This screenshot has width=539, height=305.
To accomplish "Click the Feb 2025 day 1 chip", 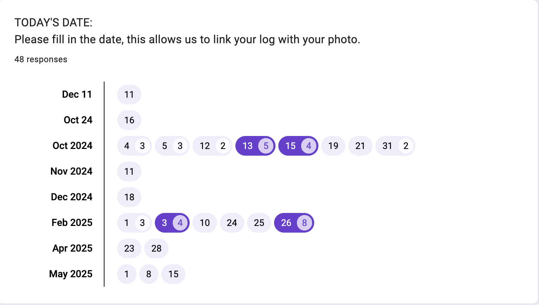I will (134, 223).
